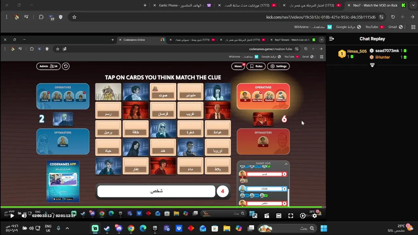Open the video player settings gear
The width and height of the screenshot is (418, 235).
[314, 216]
